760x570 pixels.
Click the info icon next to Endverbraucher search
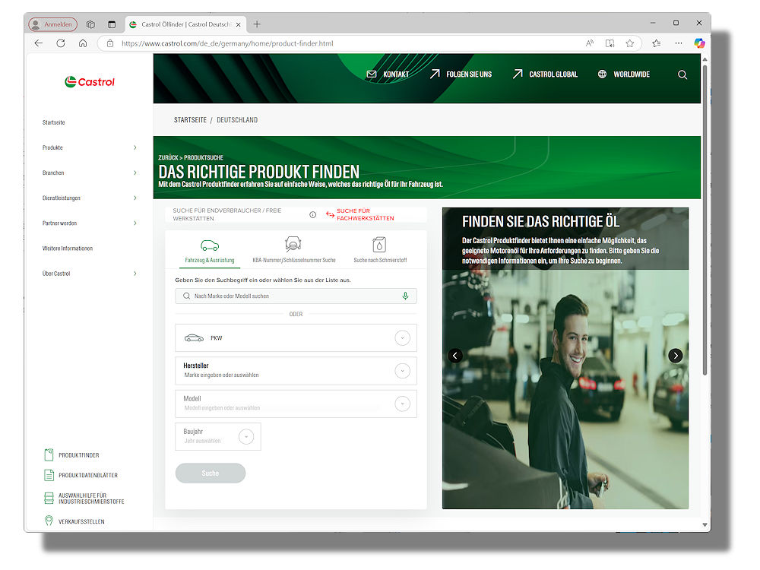point(312,215)
